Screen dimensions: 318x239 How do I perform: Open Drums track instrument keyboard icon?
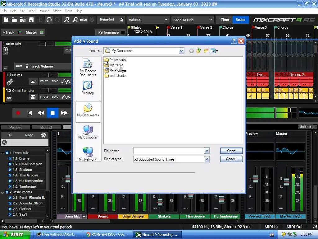[x=33, y=81]
